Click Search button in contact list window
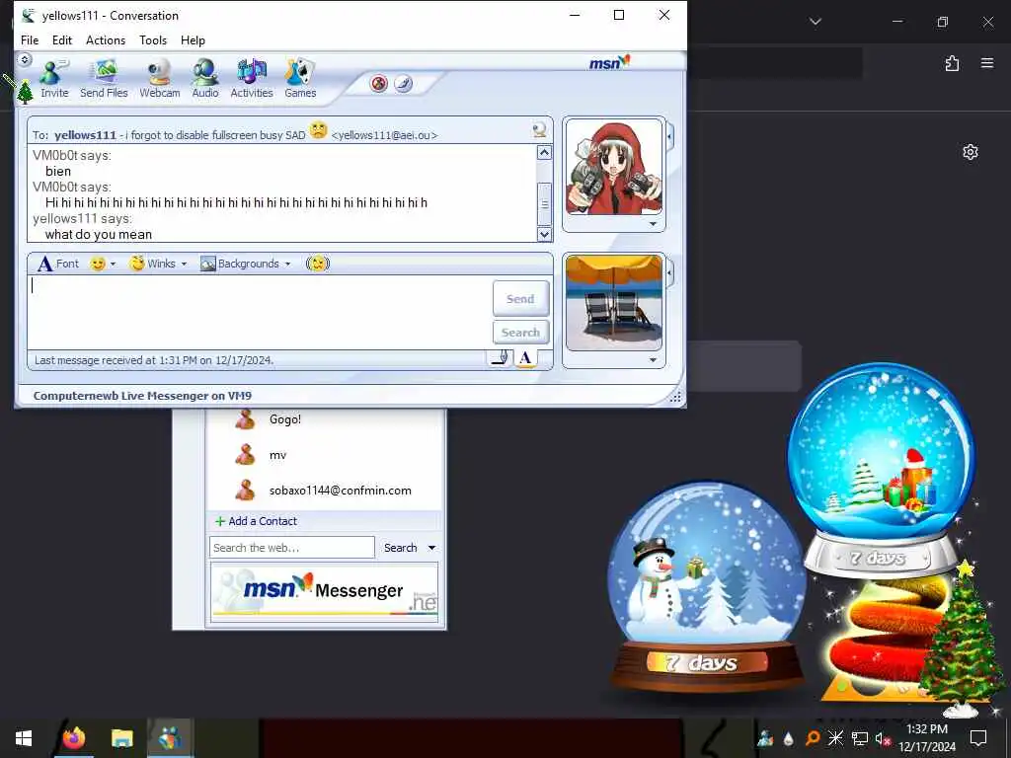Viewport: 1011px width, 758px height. click(401, 547)
